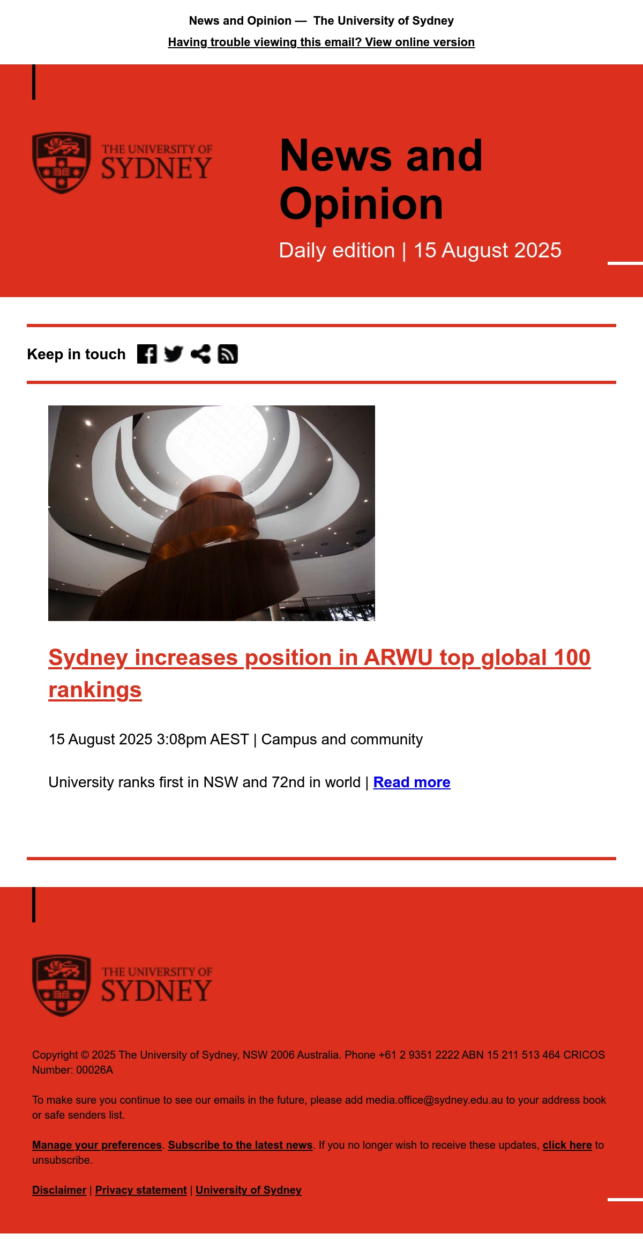Click the spiral staircase article image
The width and height of the screenshot is (643, 1256).
point(212,513)
